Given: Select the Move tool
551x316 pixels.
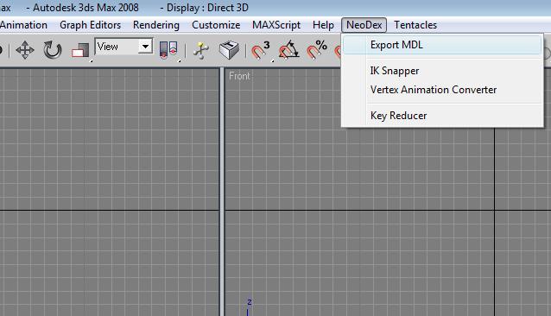Looking at the screenshot, I should pos(25,50).
